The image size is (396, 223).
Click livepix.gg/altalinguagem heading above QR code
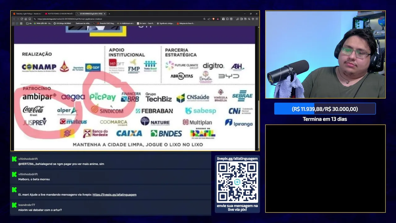click(x=237, y=159)
